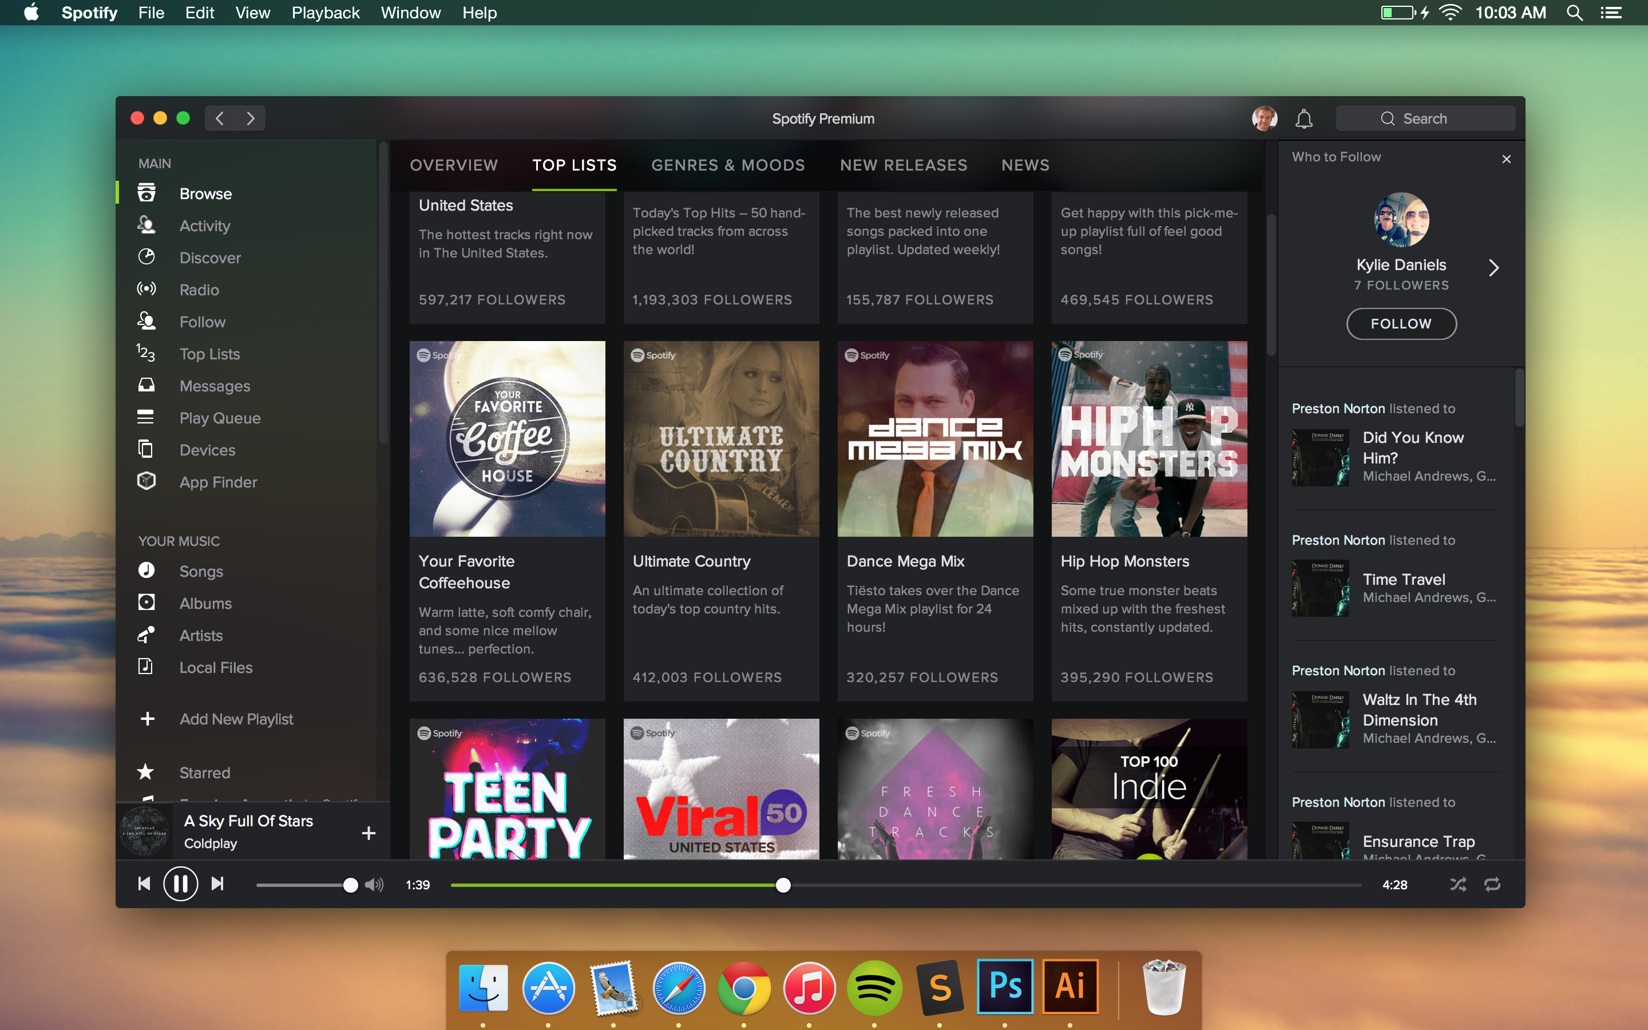Open Teen Party playlist cover
The width and height of the screenshot is (1648, 1030).
(x=506, y=788)
